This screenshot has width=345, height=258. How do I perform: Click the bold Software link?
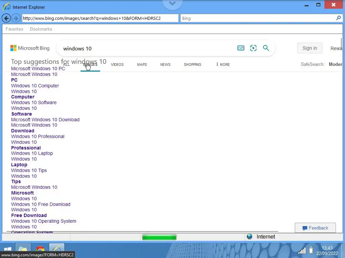[x=22, y=114]
